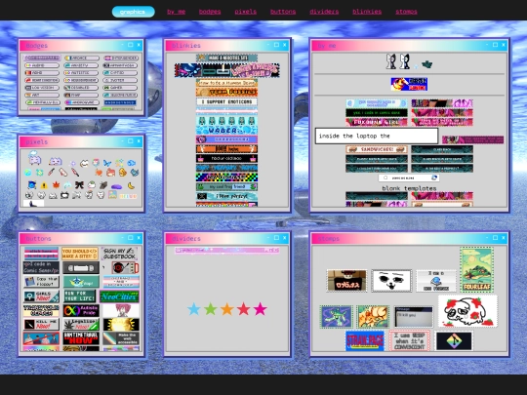Click the 'Copy that floppy' button
527x395 pixels.
(41, 282)
